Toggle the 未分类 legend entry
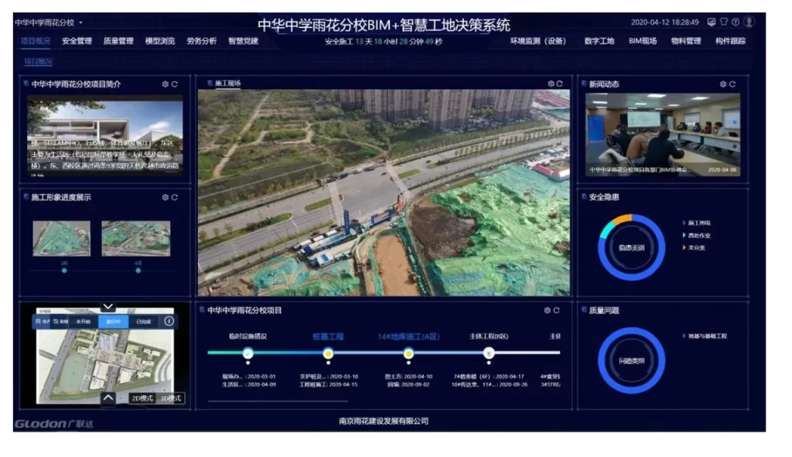This screenshot has height=457, width=792. click(694, 247)
